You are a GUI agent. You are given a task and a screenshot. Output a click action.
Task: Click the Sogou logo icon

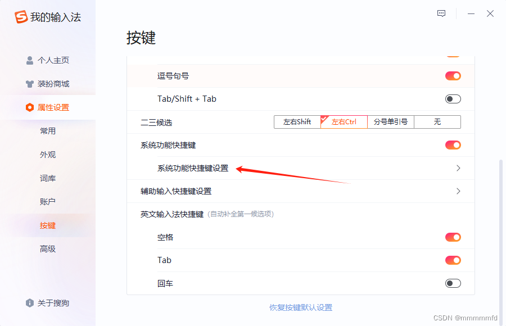pyautogui.click(x=21, y=17)
